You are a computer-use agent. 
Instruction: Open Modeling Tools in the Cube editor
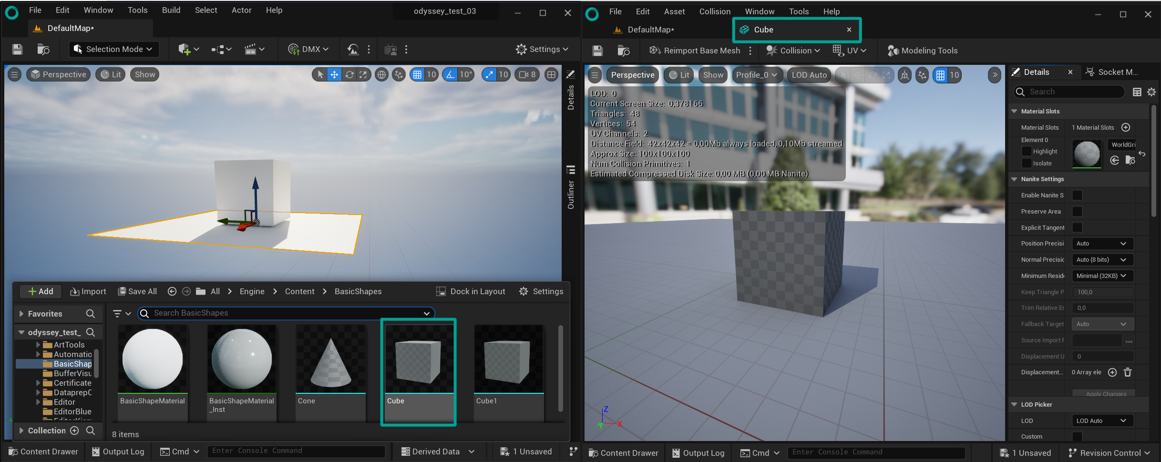tap(922, 50)
